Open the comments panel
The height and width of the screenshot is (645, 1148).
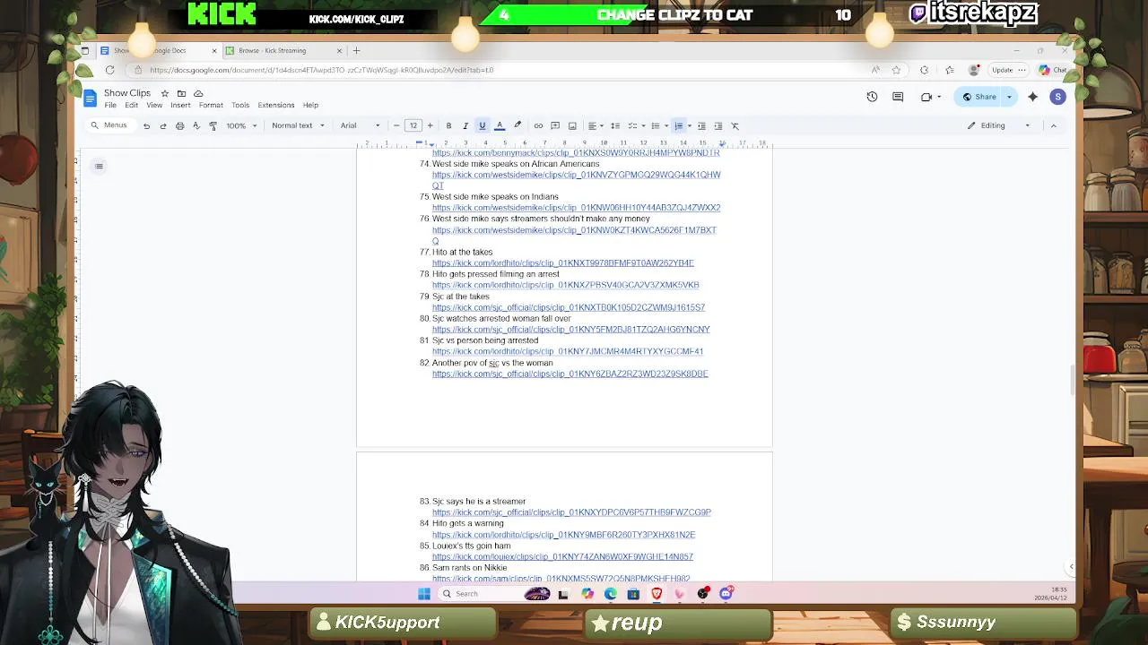[x=898, y=97]
